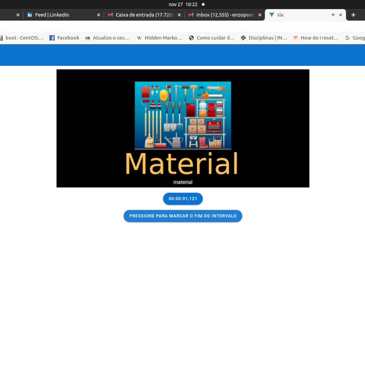Close the Feed | LinkedIn tab
365x365 pixels.
click(x=99, y=15)
